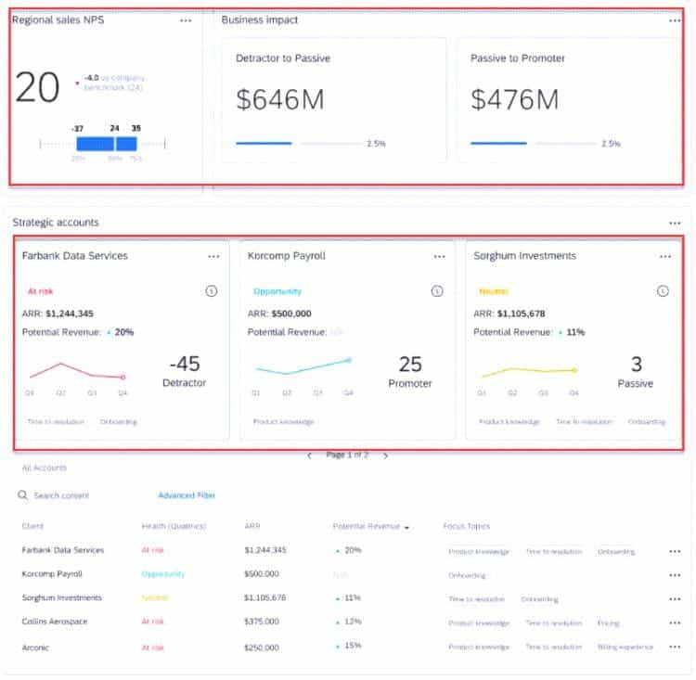Open Collins Aerospace row actions menu

click(x=675, y=622)
